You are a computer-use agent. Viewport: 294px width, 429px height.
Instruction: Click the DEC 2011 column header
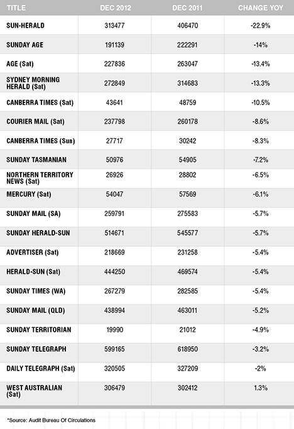coord(187,8)
